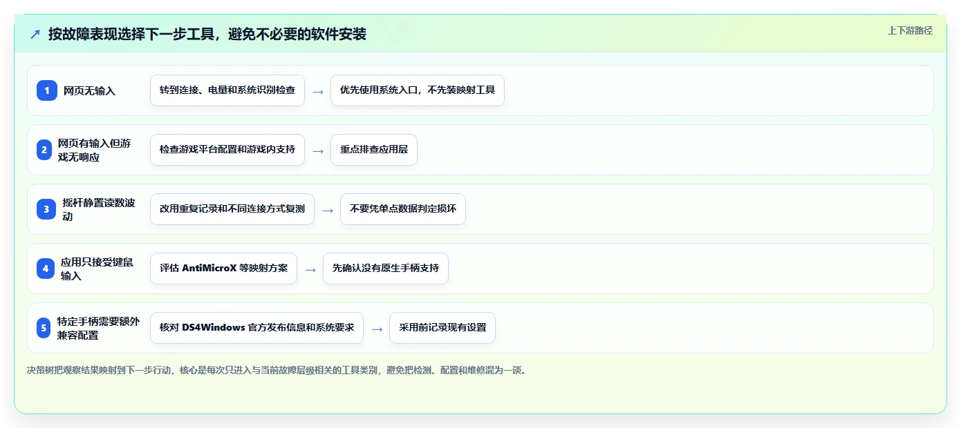
Task: Click the 检查游戏平台配置和游戏内支持 chip
Action: (x=227, y=150)
